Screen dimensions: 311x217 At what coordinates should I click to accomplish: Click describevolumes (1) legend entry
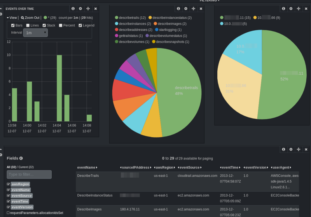(132, 42)
